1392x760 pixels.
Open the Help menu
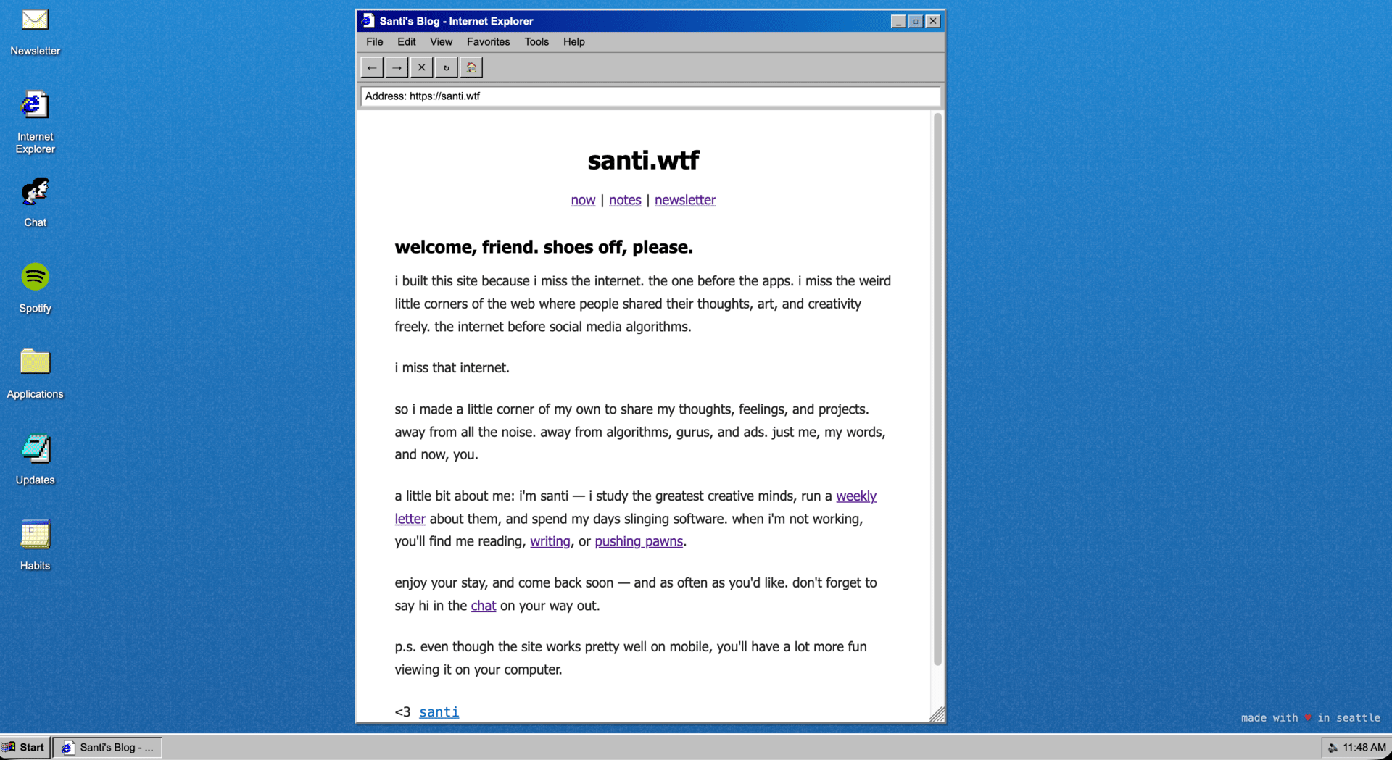[x=573, y=42]
